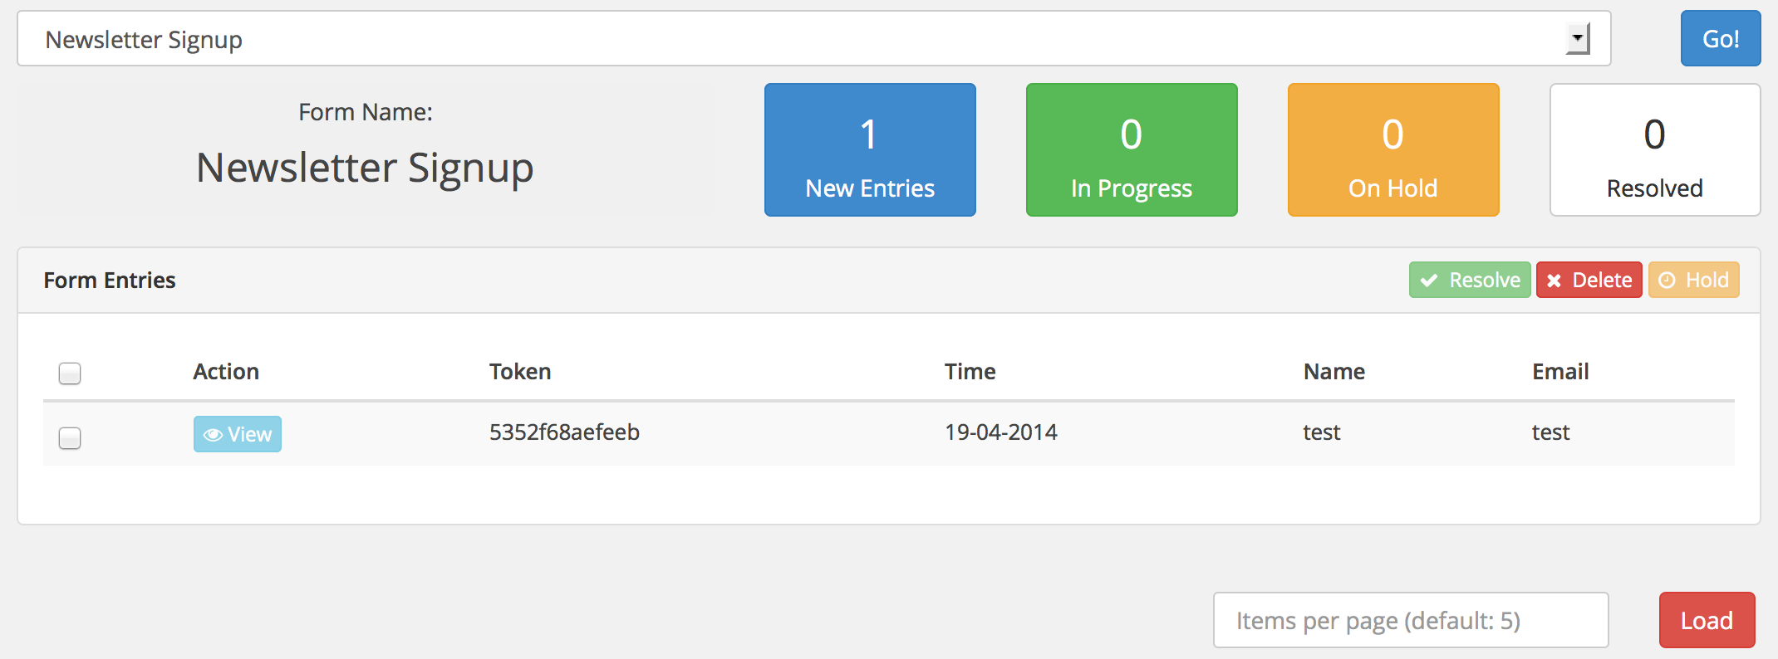Viewport: 1778px width, 659px height.
Task: Click the Name column header
Action: coord(1333,372)
